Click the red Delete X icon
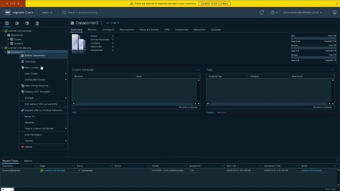 [22, 147]
